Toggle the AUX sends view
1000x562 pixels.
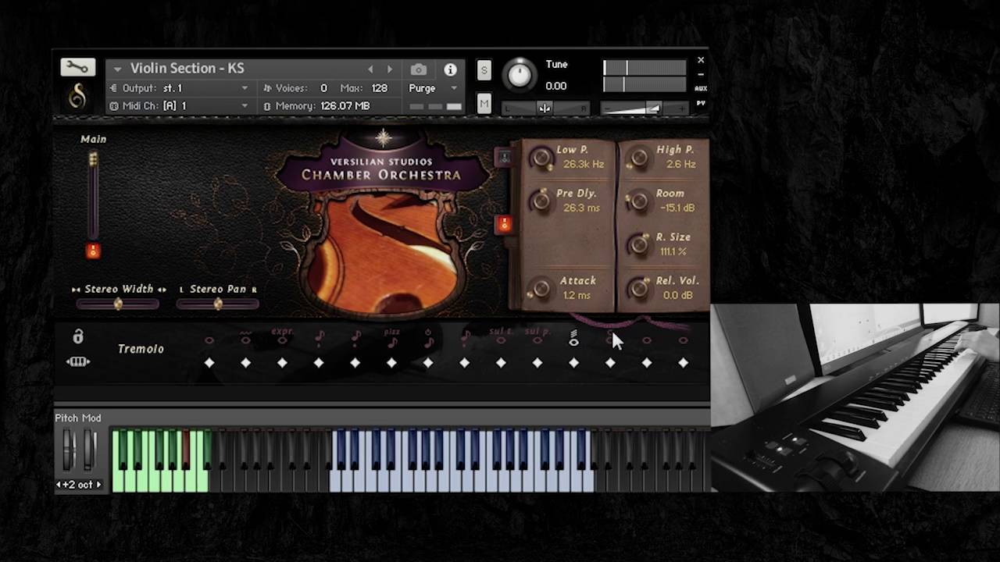(x=701, y=88)
